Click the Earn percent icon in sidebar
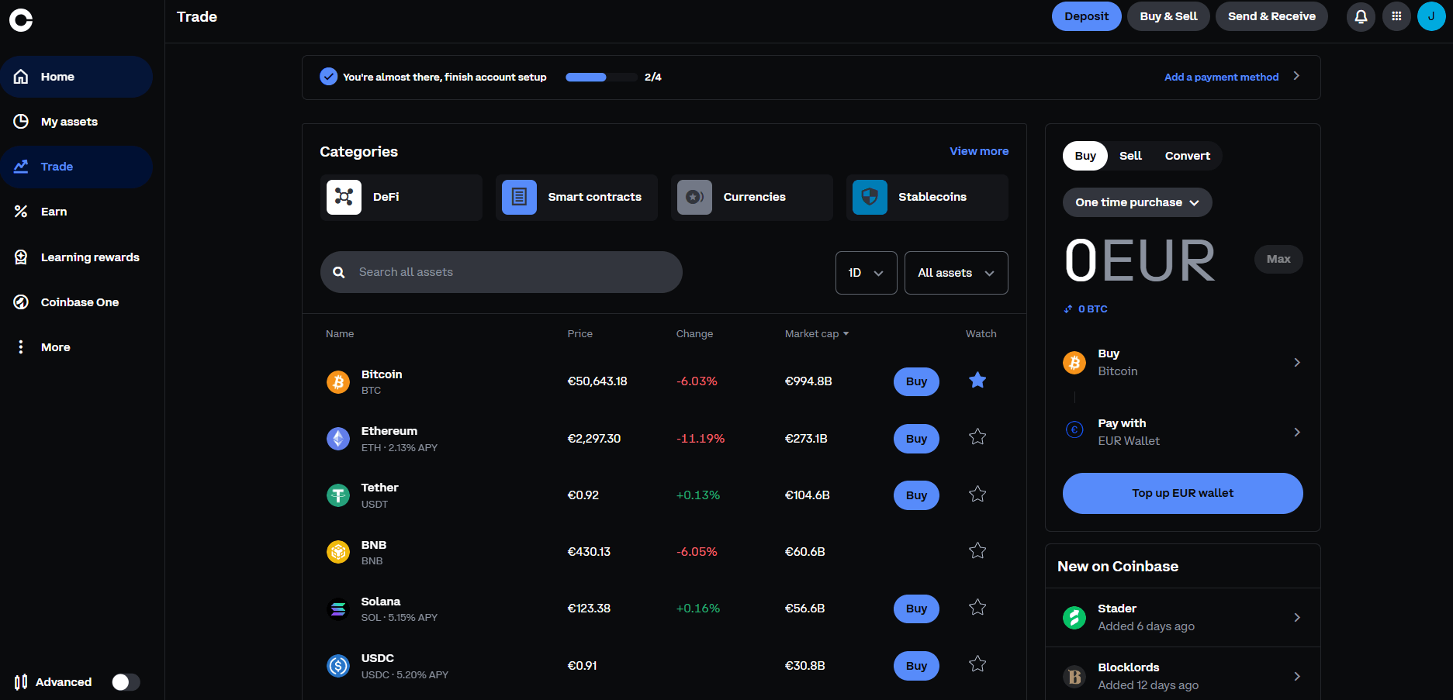 point(21,212)
